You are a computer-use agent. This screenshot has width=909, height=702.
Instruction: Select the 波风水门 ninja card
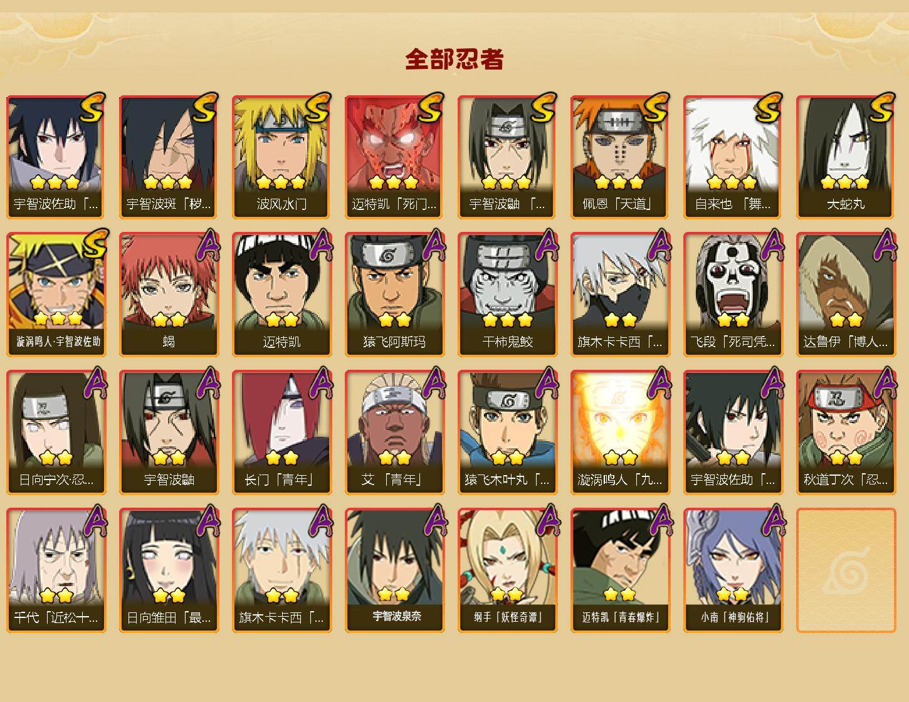tap(281, 157)
